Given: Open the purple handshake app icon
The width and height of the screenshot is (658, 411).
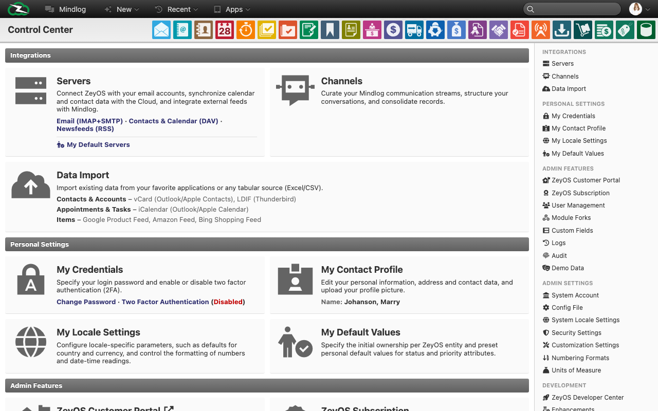Looking at the screenshot, I should coord(499,30).
